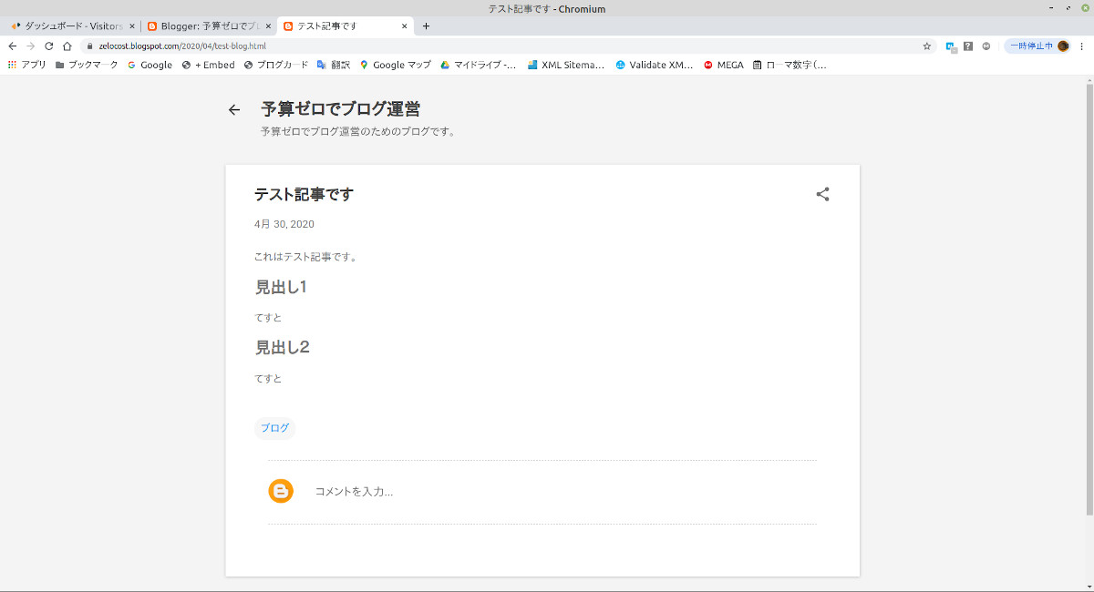
Task: Click the site lock icon in address bar
Action: [x=90, y=46]
